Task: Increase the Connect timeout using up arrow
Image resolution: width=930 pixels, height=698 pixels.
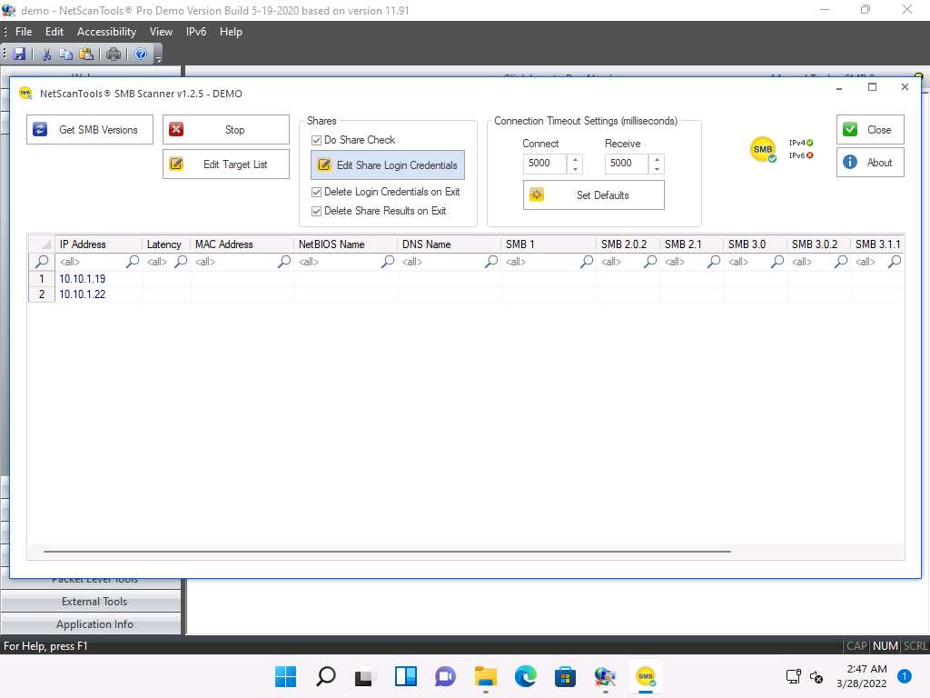Action: pos(575,159)
